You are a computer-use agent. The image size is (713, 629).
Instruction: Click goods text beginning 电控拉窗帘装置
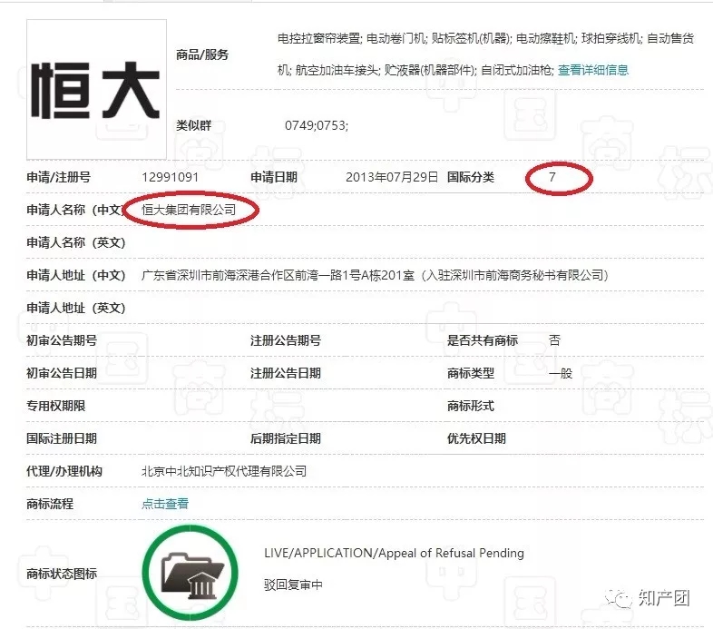(x=485, y=54)
